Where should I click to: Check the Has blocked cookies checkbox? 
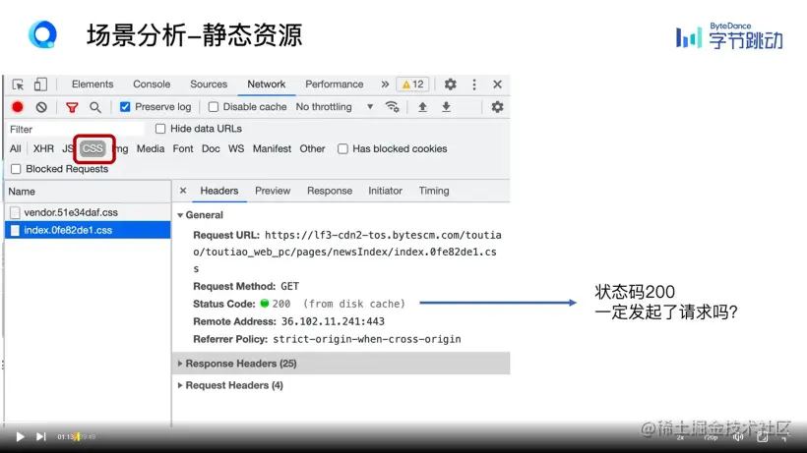[x=342, y=149]
